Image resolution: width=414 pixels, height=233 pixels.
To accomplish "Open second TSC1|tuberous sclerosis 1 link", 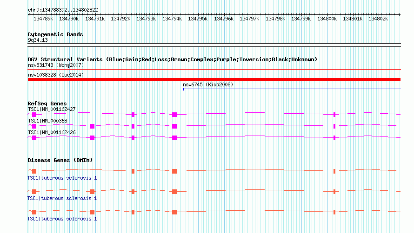I will point(62,198).
